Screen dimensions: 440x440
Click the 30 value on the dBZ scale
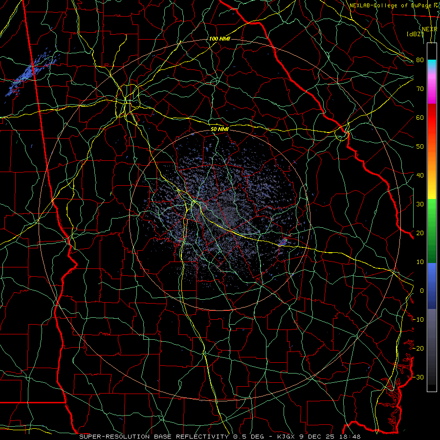(420, 204)
